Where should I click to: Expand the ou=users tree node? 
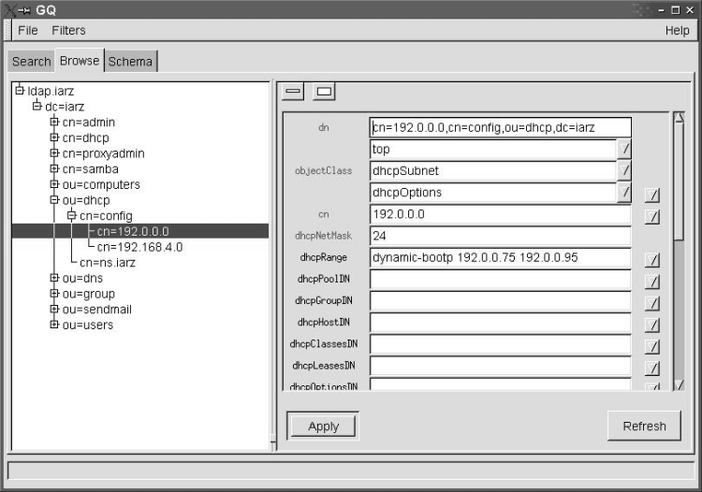54,325
